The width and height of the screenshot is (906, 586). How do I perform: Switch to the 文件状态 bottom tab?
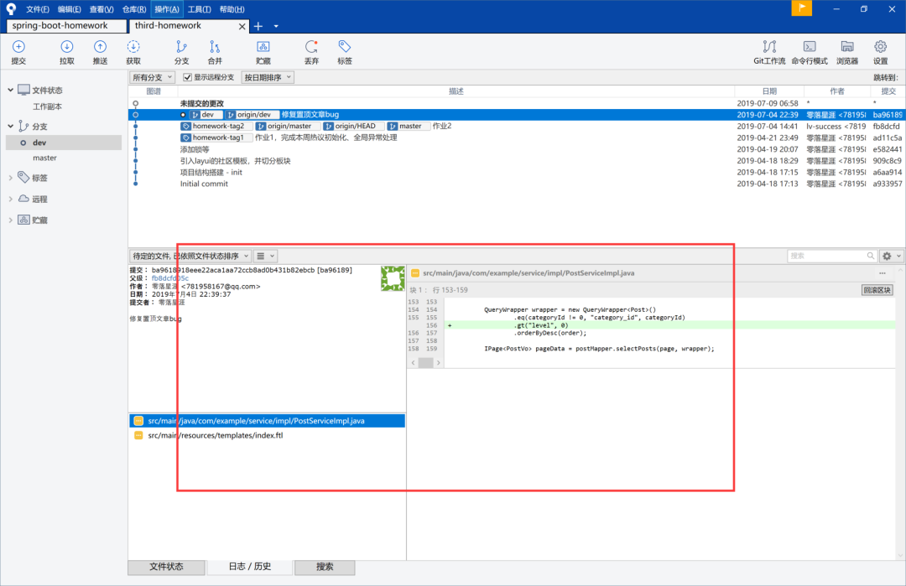166,567
